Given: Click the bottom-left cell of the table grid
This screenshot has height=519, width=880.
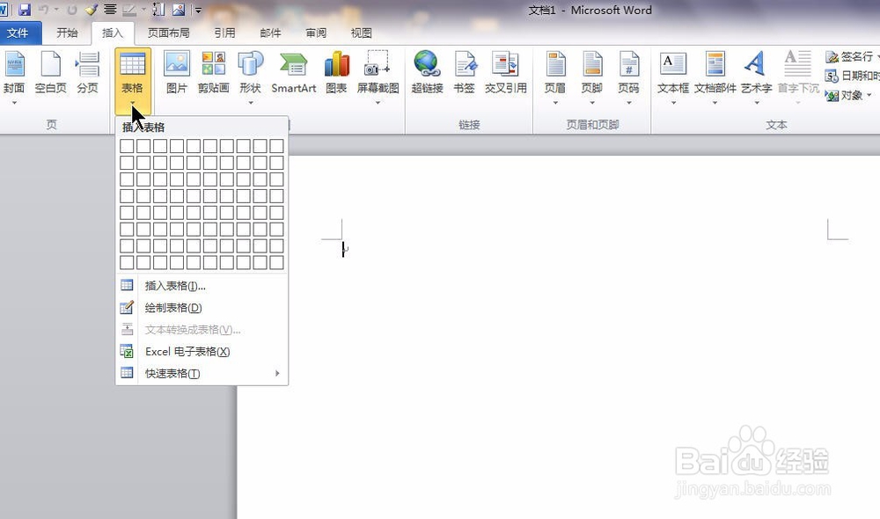Looking at the screenshot, I should [x=127, y=263].
